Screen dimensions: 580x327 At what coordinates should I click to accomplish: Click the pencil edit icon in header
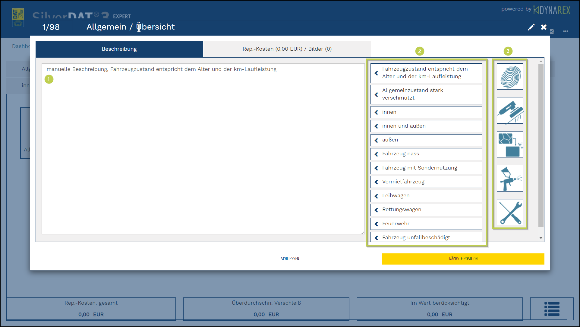click(531, 27)
